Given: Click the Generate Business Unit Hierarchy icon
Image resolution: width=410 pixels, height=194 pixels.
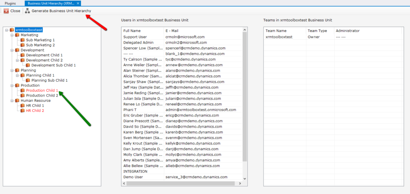Looking at the screenshot, I should [x=28, y=11].
